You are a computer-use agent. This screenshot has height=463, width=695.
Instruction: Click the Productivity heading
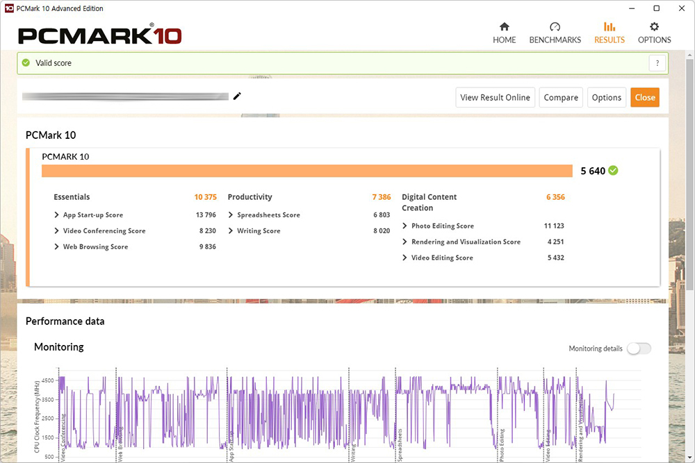(250, 197)
